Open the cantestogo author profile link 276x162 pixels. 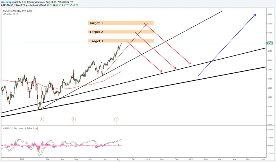click(x=7, y=2)
